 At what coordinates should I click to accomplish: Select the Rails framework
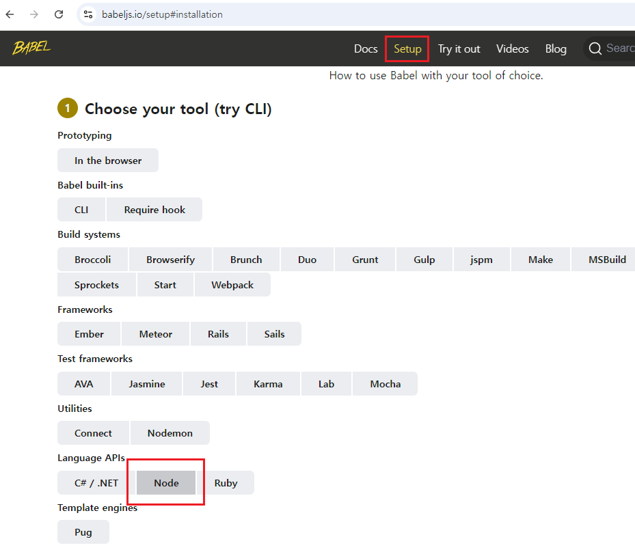(218, 334)
